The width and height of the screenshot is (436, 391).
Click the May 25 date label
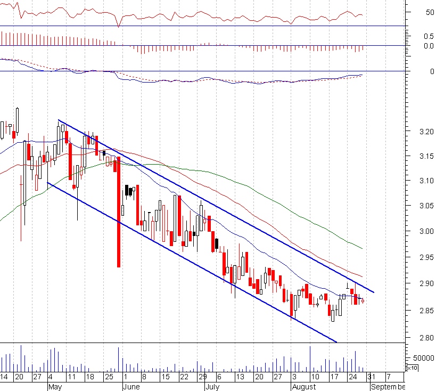[x=109, y=377]
